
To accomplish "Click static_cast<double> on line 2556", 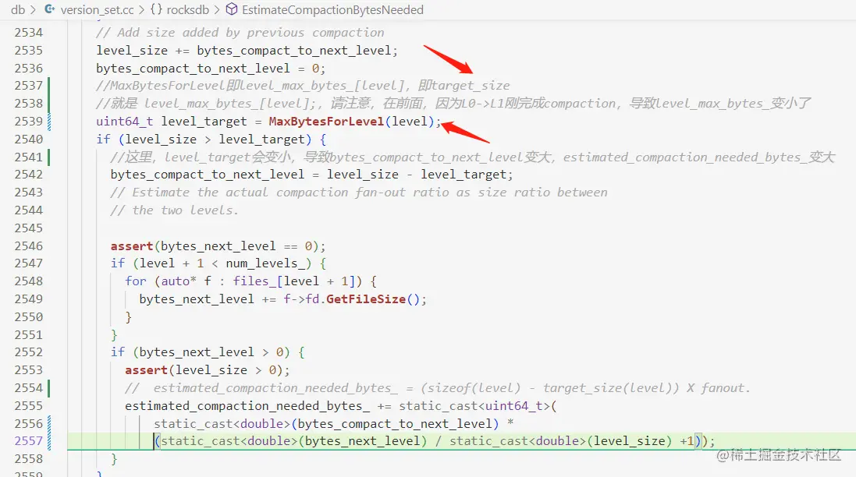I will tap(222, 424).
